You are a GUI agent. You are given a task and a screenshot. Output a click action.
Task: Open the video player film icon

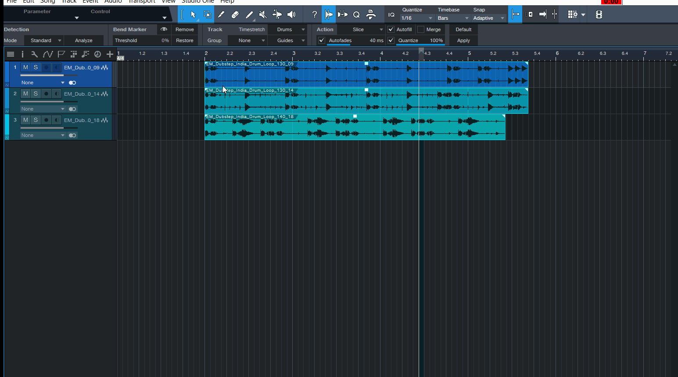tap(599, 15)
